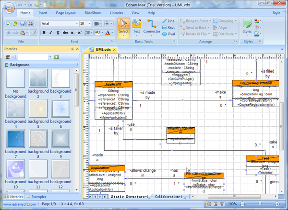Switch to the Examples panel
288x210 pixels.
coord(36,197)
